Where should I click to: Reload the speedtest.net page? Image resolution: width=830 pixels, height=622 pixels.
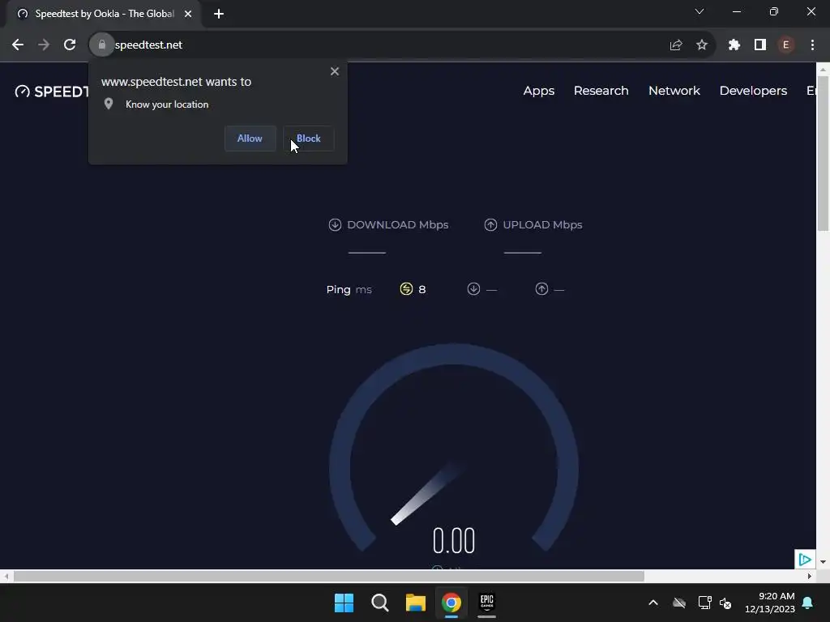click(70, 45)
